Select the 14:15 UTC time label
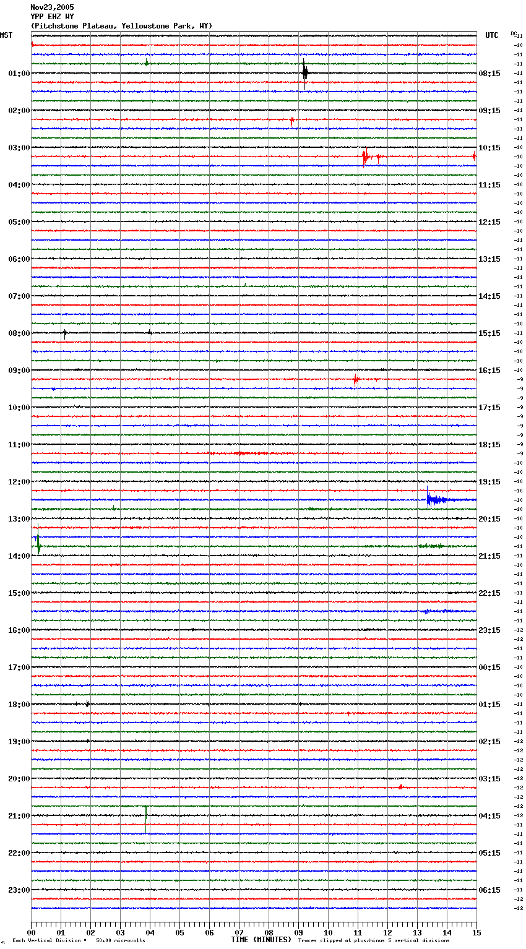 click(489, 296)
